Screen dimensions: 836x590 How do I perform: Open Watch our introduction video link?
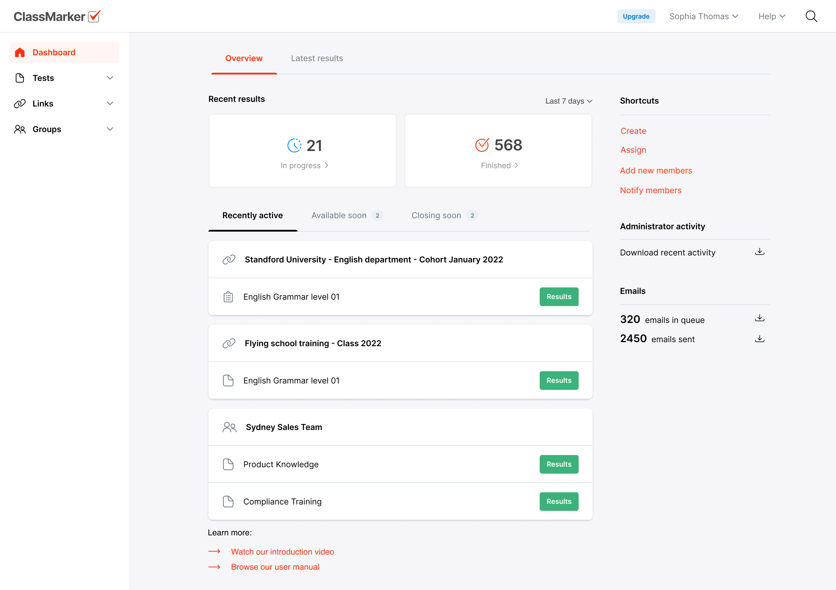point(282,552)
